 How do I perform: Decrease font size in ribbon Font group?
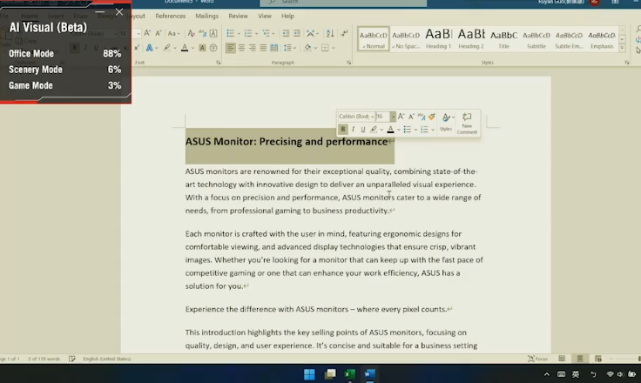[x=159, y=34]
